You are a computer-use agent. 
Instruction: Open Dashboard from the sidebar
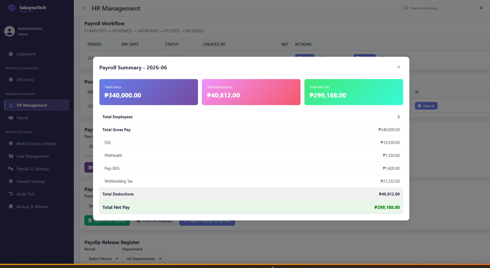(37, 54)
